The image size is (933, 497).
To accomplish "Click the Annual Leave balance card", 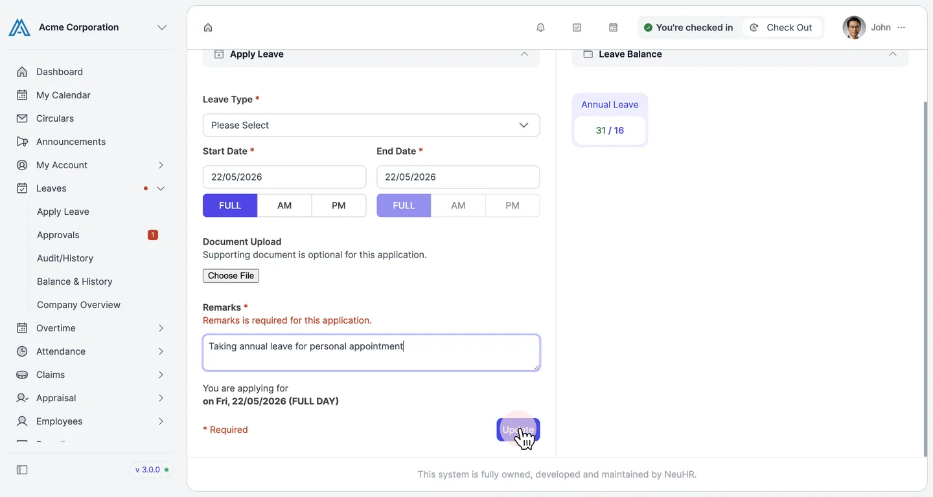I will coord(610,120).
